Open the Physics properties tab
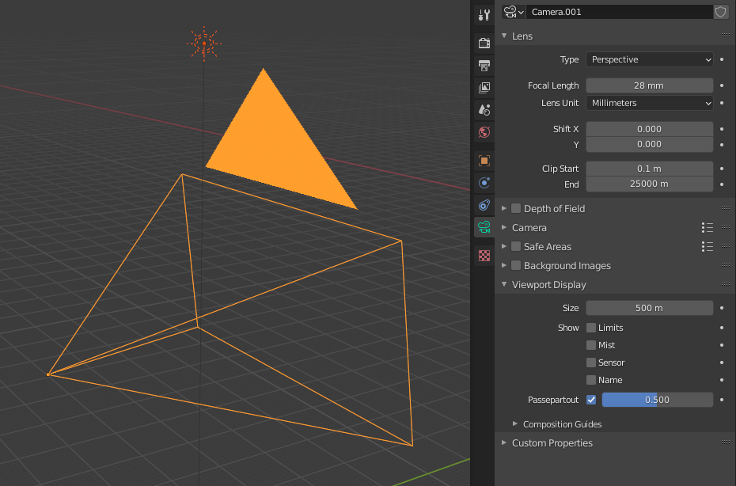Image resolution: width=736 pixels, height=486 pixels. 484,183
